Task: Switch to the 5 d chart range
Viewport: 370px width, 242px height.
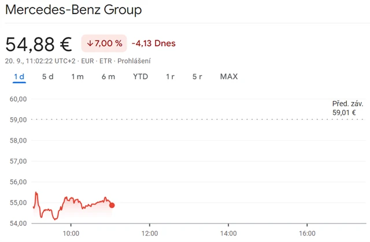Action: tap(48, 77)
